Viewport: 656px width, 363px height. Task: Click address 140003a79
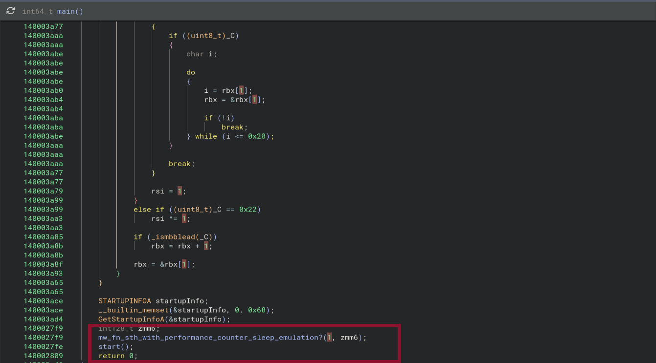(43, 191)
